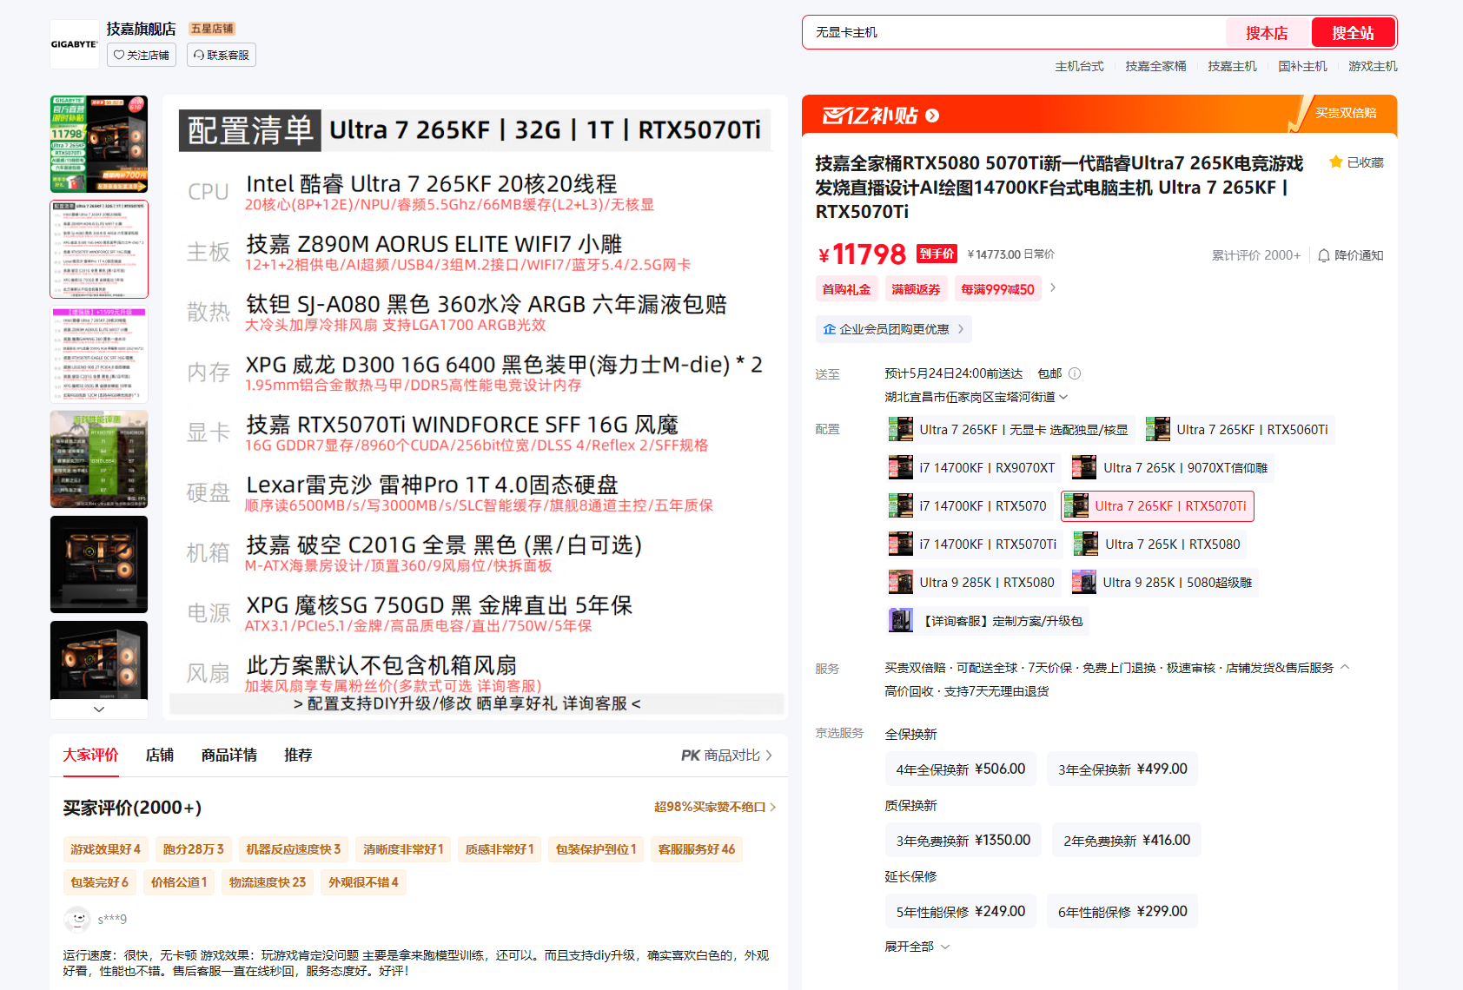This screenshot has width=1463, height=990.
Task: Select first product thumbnail with 11798 price
Action: [99, 144]
